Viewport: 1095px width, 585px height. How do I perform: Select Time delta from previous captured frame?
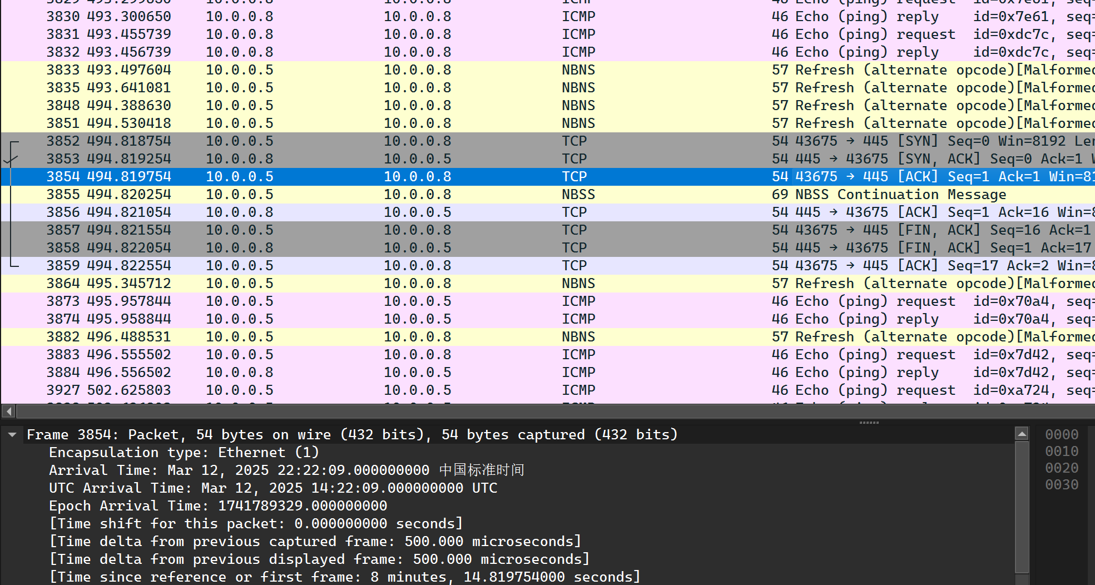315,542
